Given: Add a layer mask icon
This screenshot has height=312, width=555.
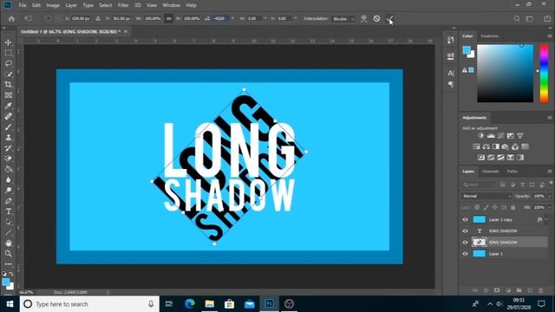Looking at the screenshot, I should point(497,290).
